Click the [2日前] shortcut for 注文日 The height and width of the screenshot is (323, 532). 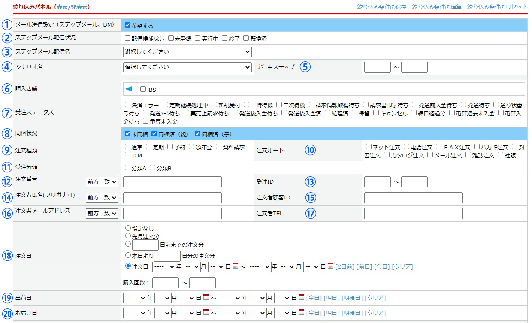345,267
